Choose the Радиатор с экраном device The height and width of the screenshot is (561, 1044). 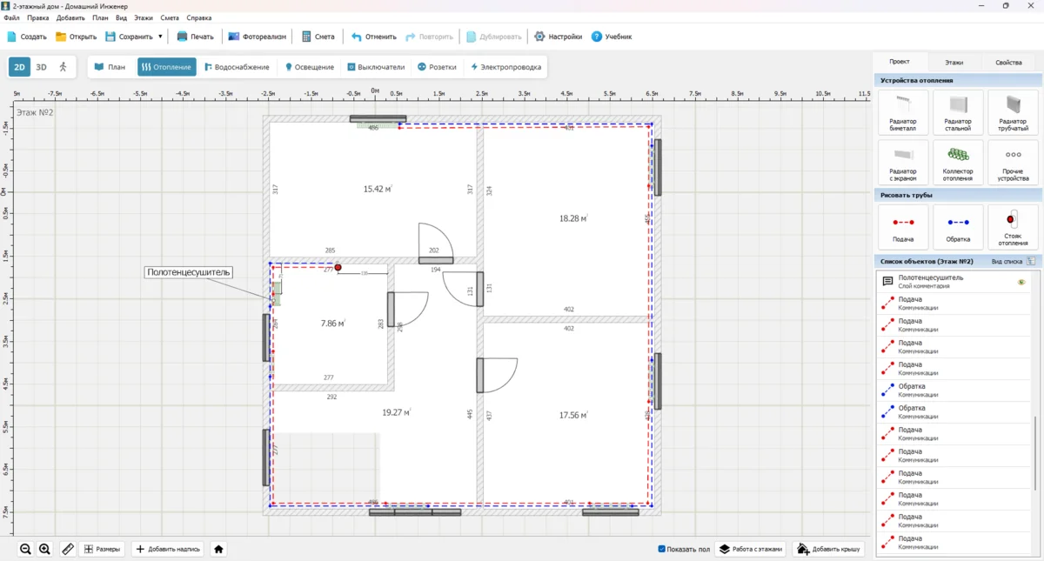903,163
